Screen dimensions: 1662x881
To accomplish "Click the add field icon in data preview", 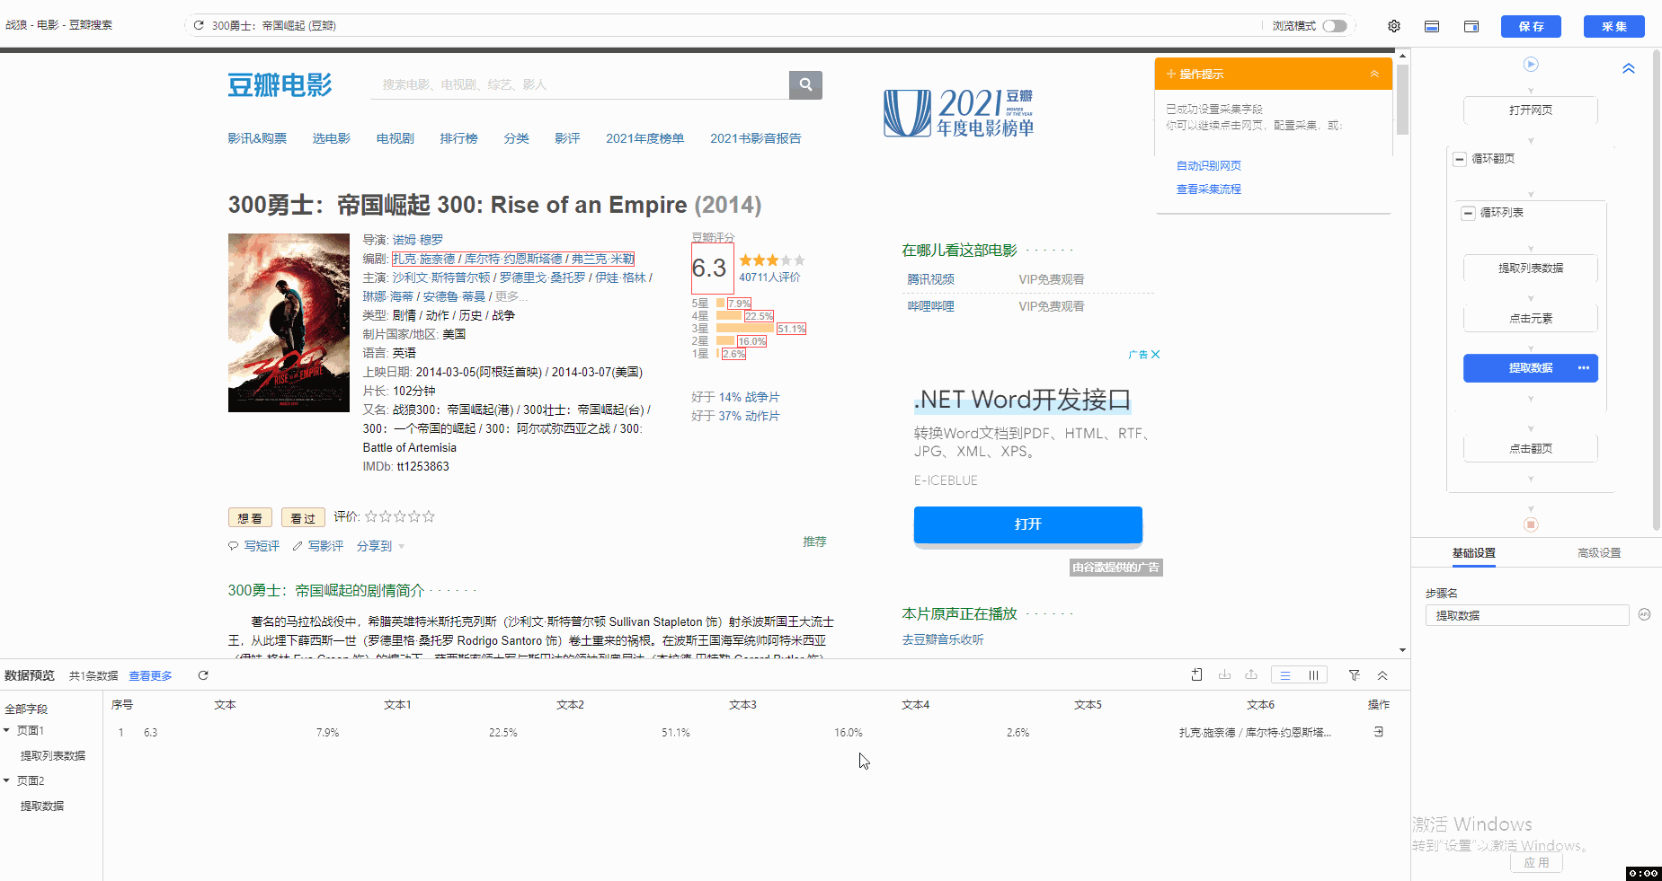I will coord(1196,675).
